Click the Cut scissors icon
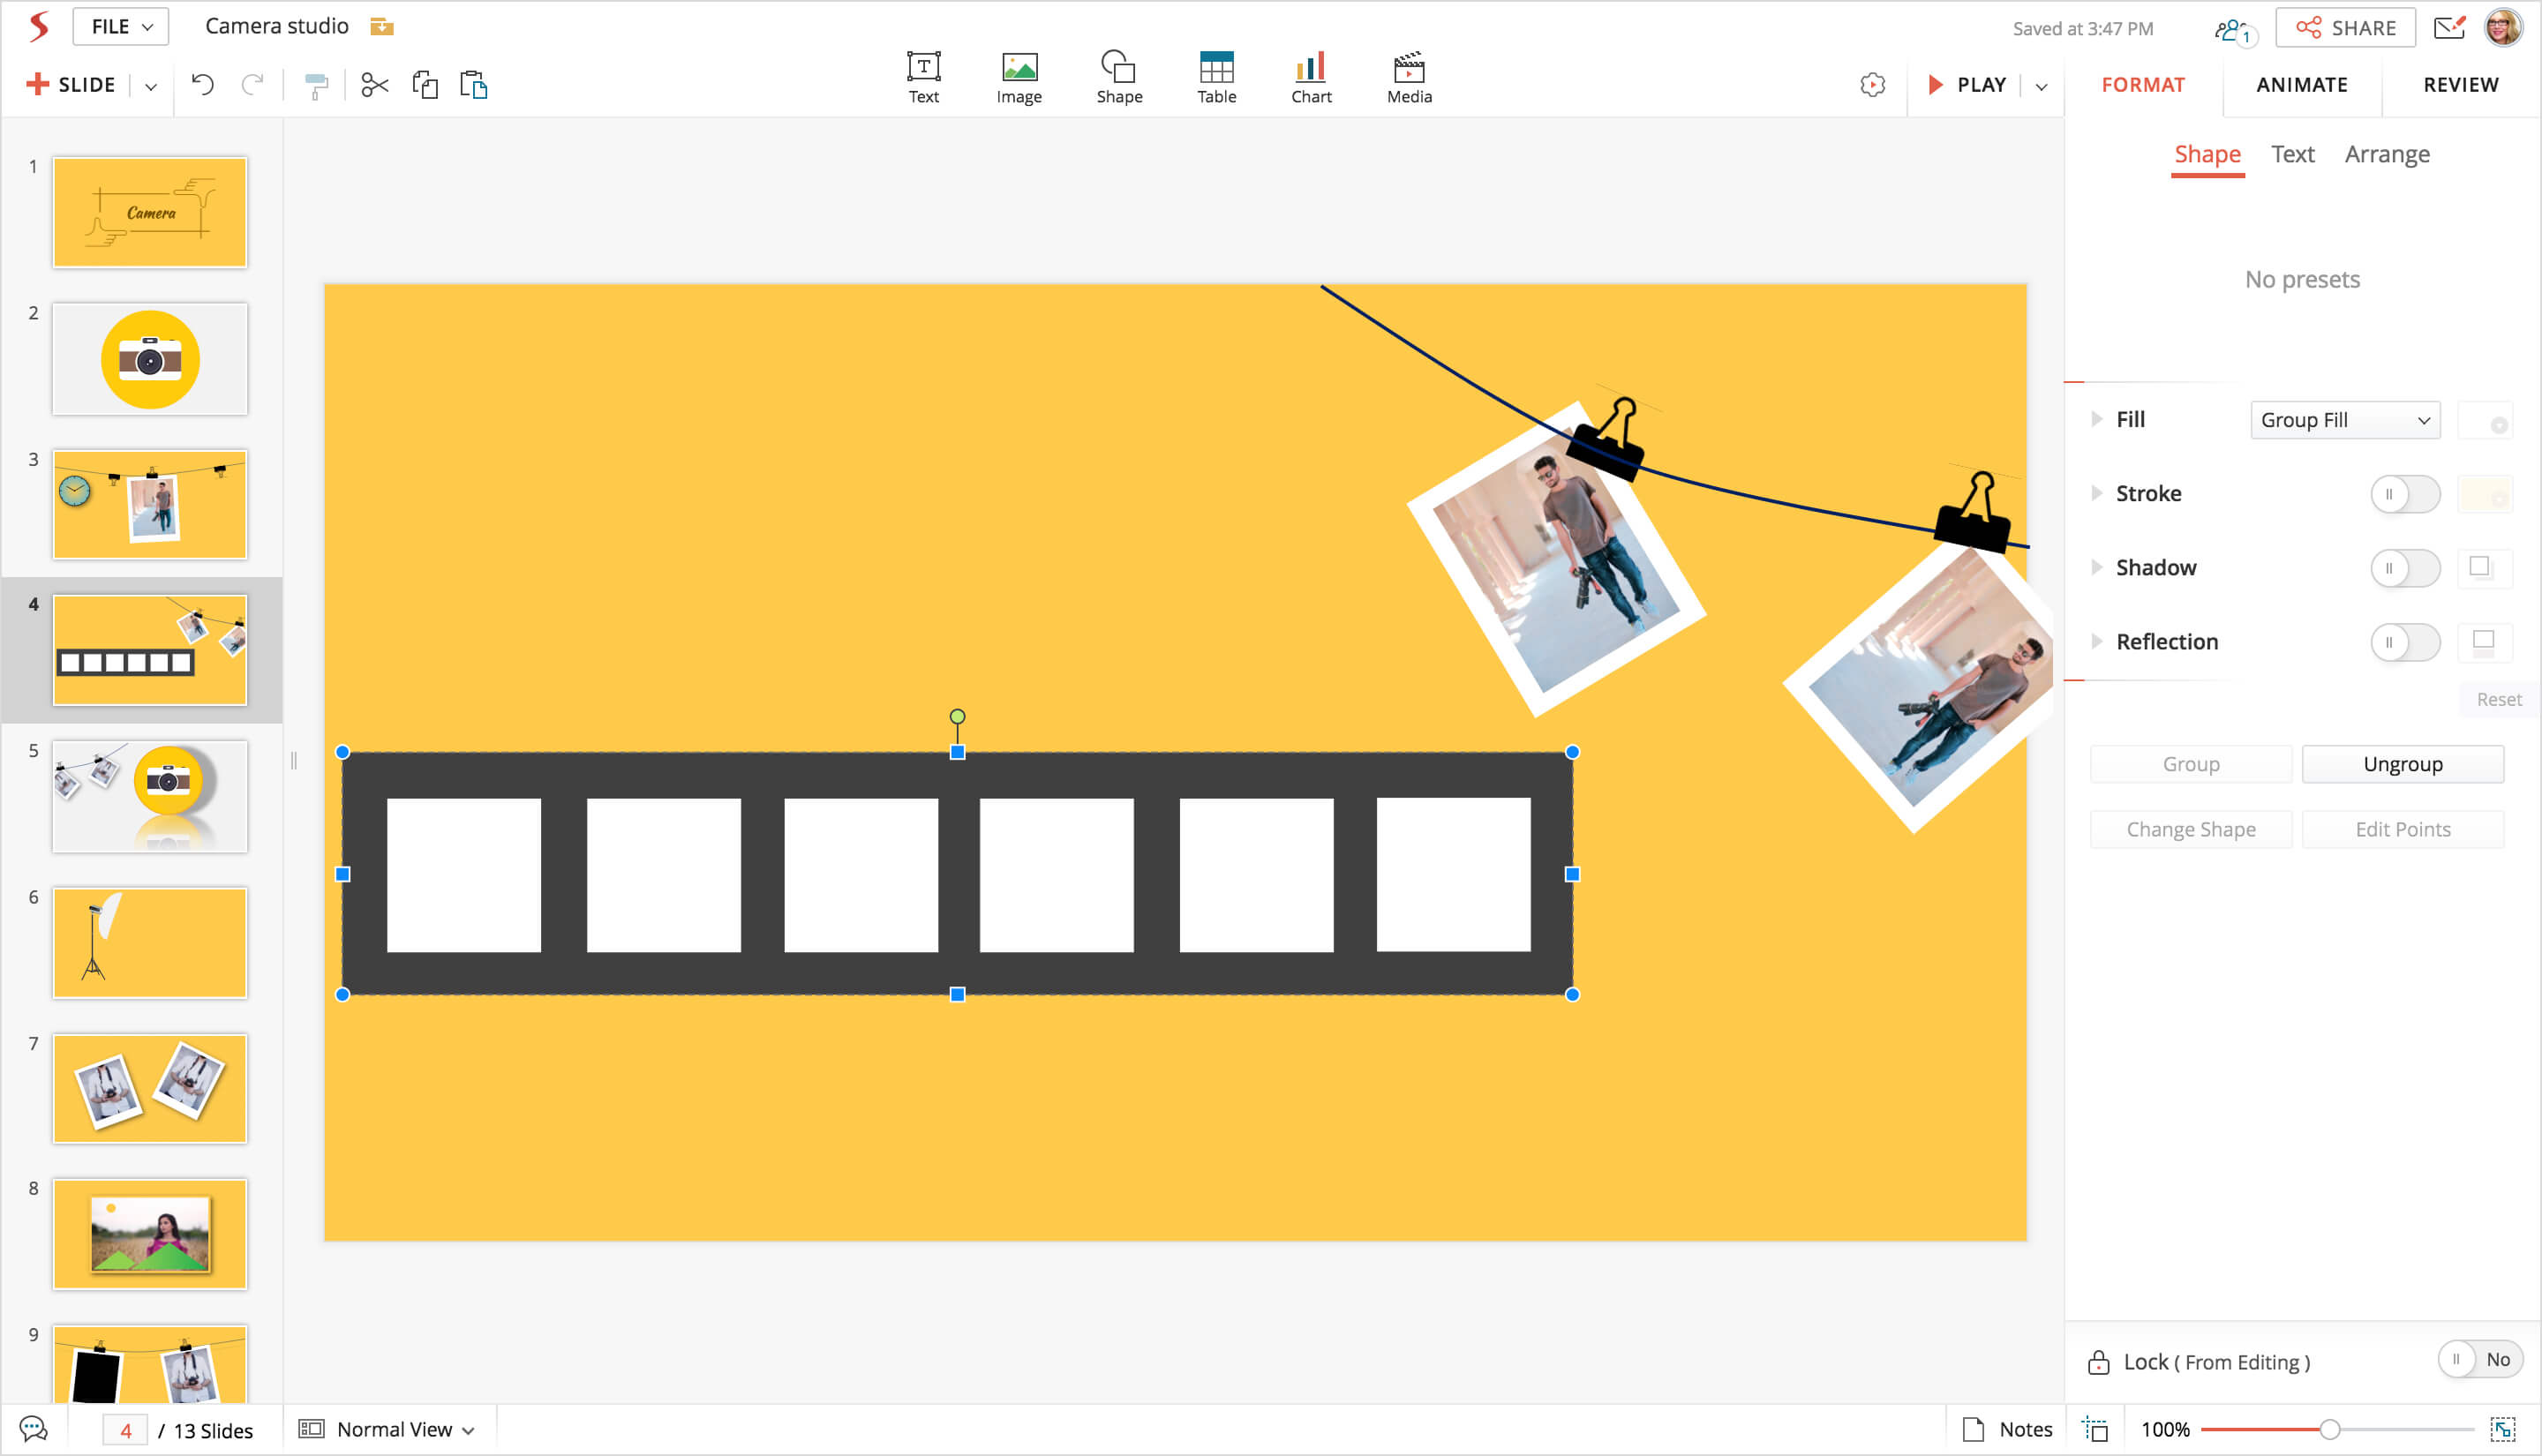 [375, 85]
